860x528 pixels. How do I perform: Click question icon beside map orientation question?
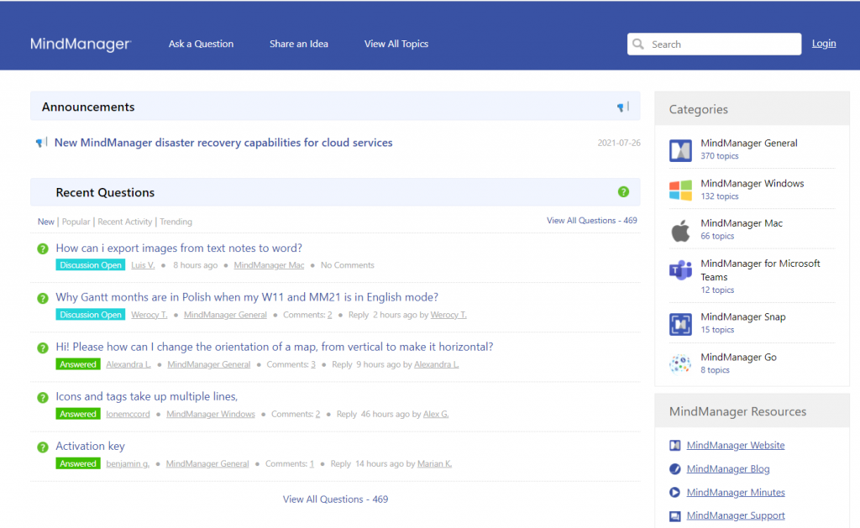coord(43,348)
